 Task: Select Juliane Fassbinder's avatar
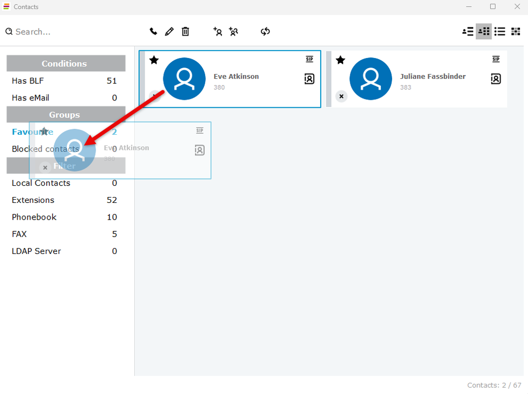tap(371, 79)
